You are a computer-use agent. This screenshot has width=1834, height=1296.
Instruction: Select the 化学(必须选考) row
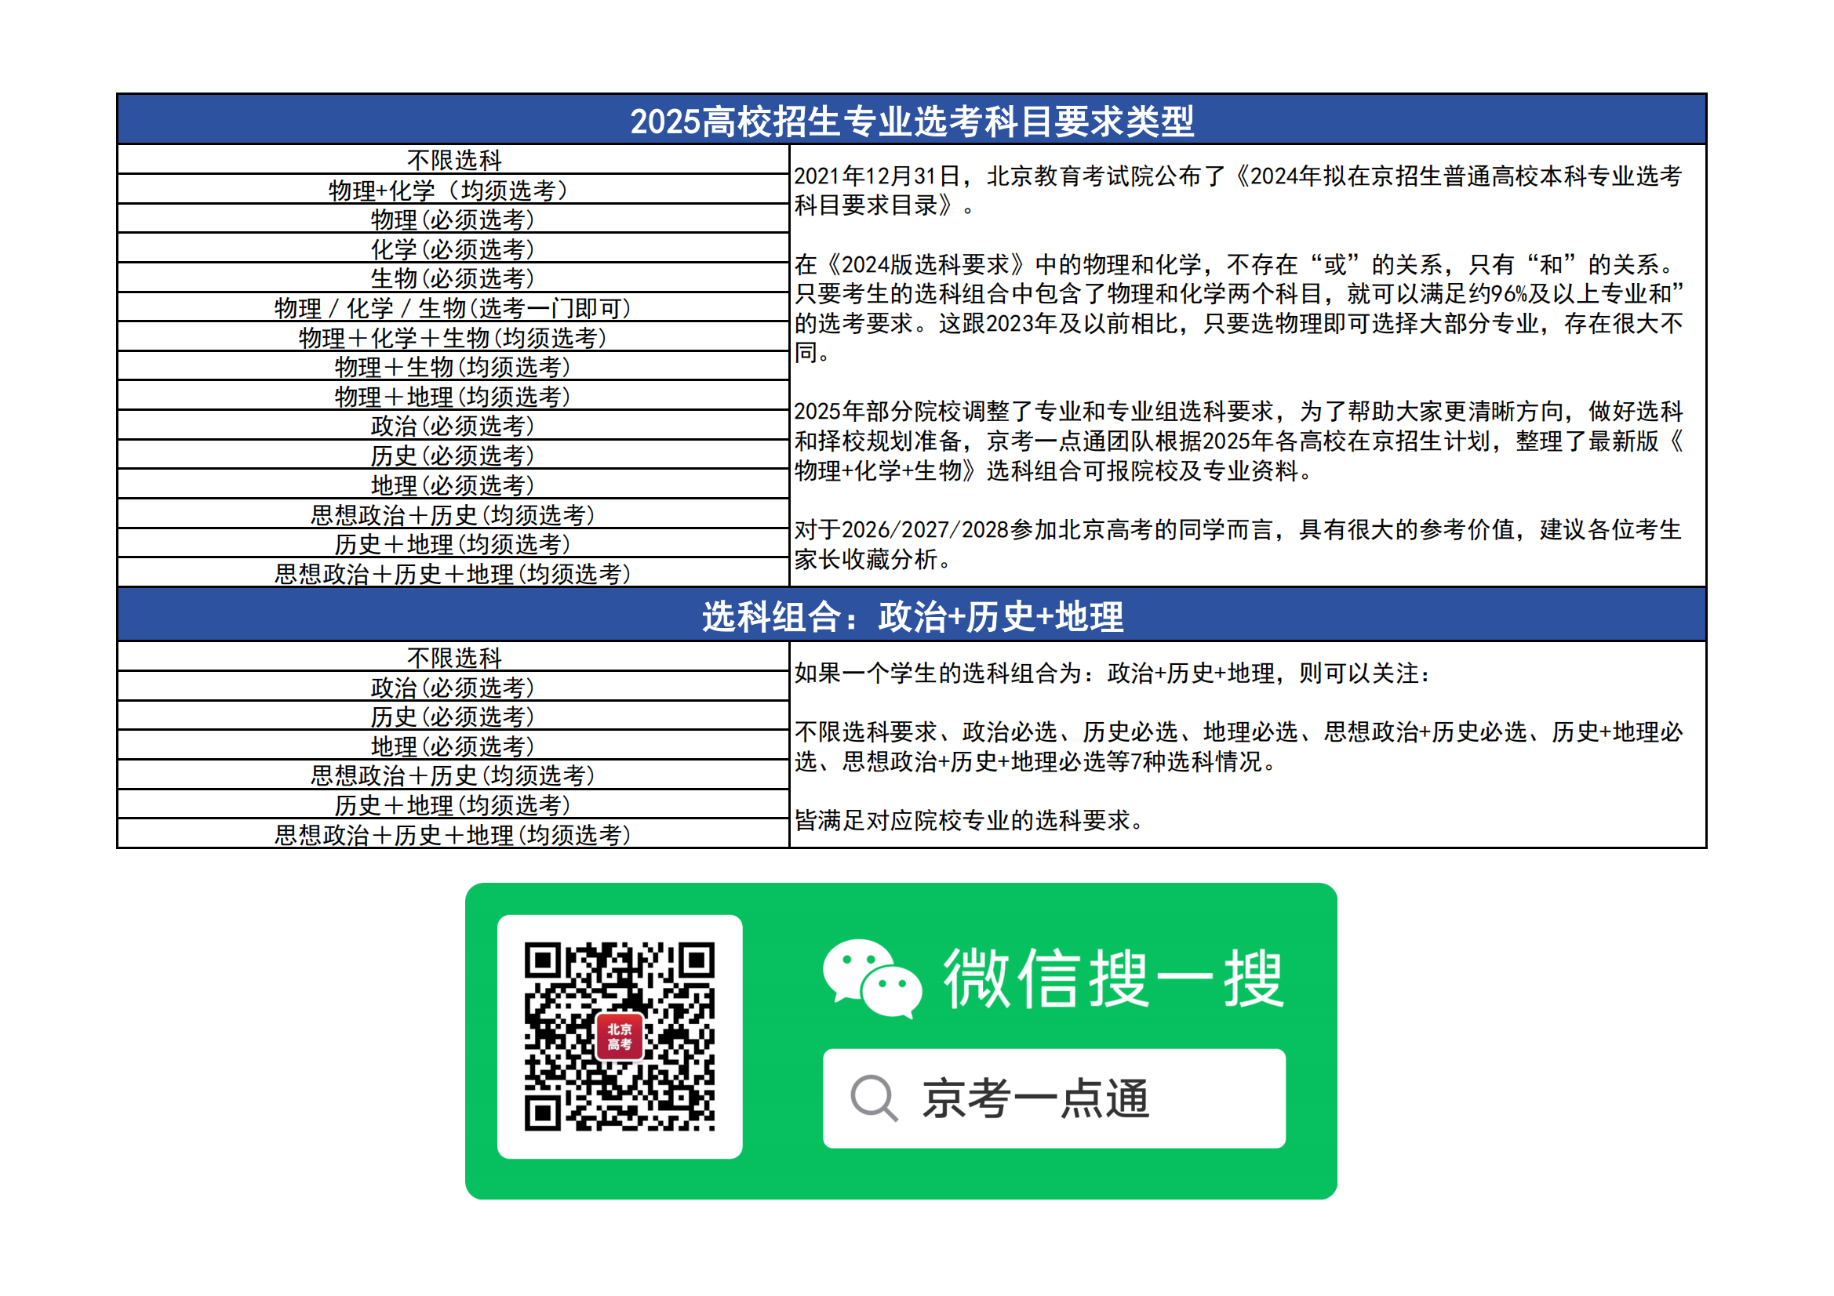pyautogui.click(x=453, y=249)
